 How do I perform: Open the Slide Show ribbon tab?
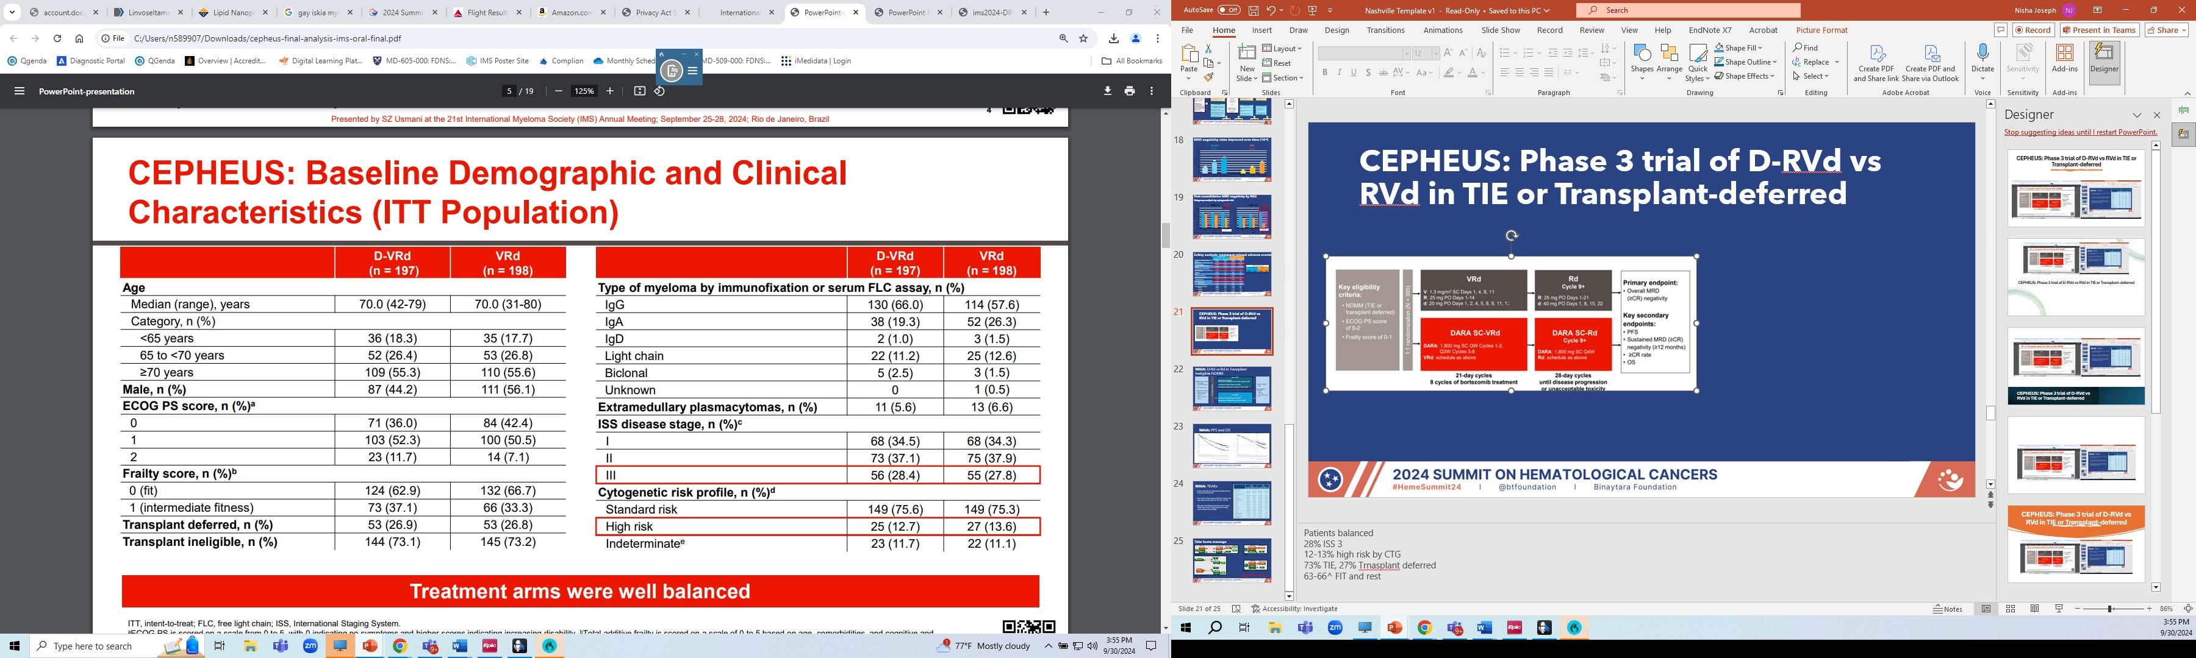1501,30
